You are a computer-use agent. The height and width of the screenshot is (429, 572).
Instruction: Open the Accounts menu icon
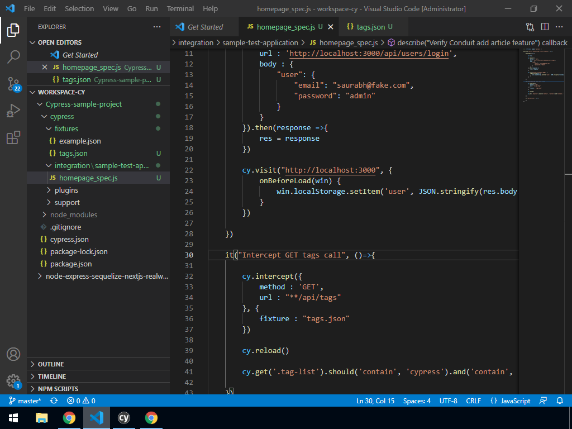[13, 354]
